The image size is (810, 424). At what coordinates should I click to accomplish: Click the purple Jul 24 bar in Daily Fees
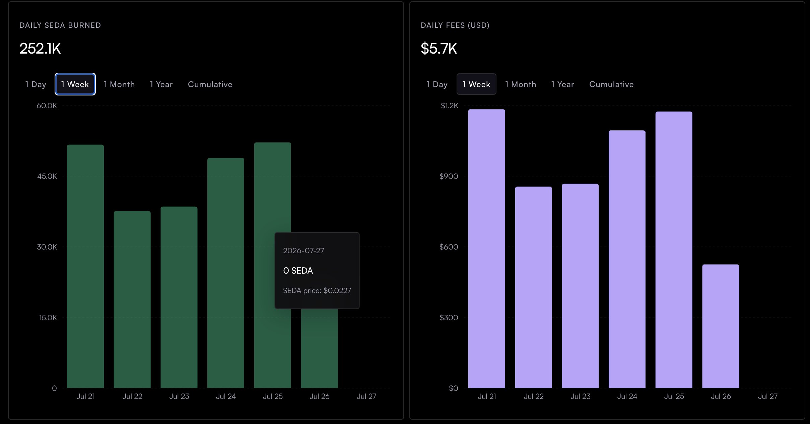[627, 259]
